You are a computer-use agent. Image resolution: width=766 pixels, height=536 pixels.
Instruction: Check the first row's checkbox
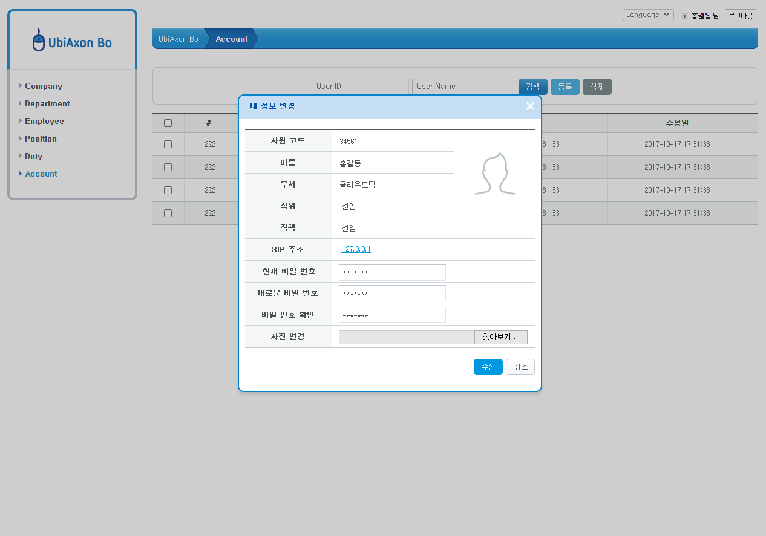click(168, 144)
